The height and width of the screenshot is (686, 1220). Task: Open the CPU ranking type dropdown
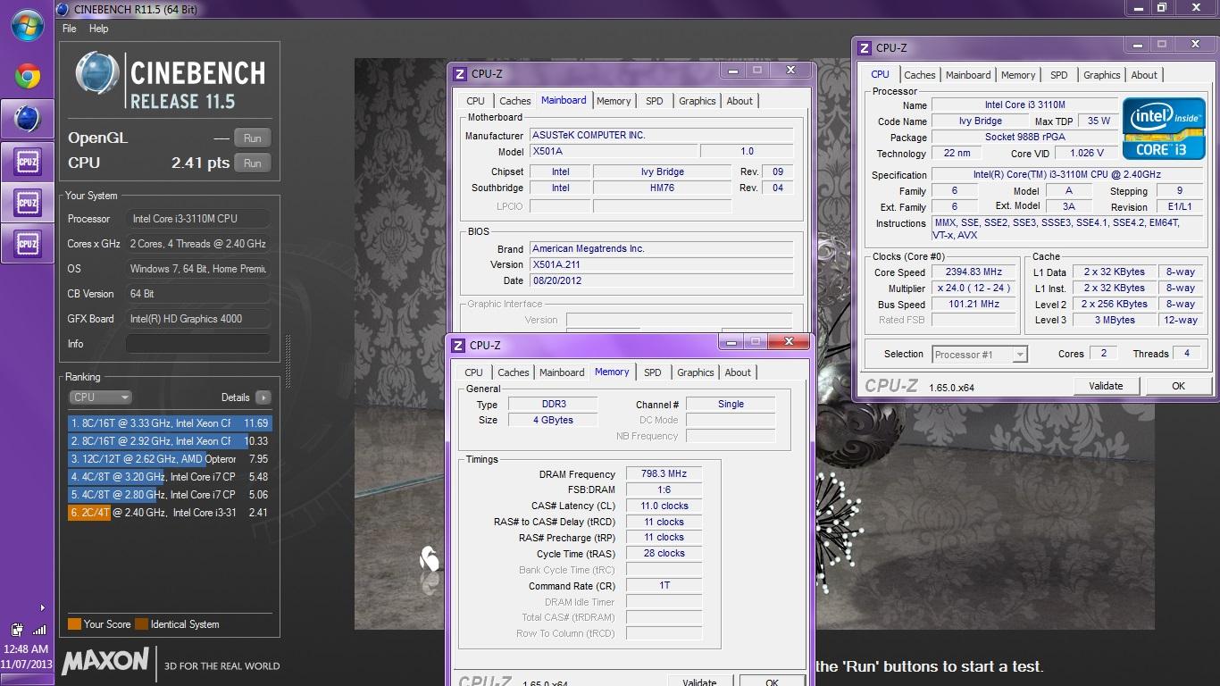coord(100,397)
